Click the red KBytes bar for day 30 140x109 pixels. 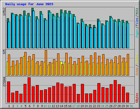(127, 98)
